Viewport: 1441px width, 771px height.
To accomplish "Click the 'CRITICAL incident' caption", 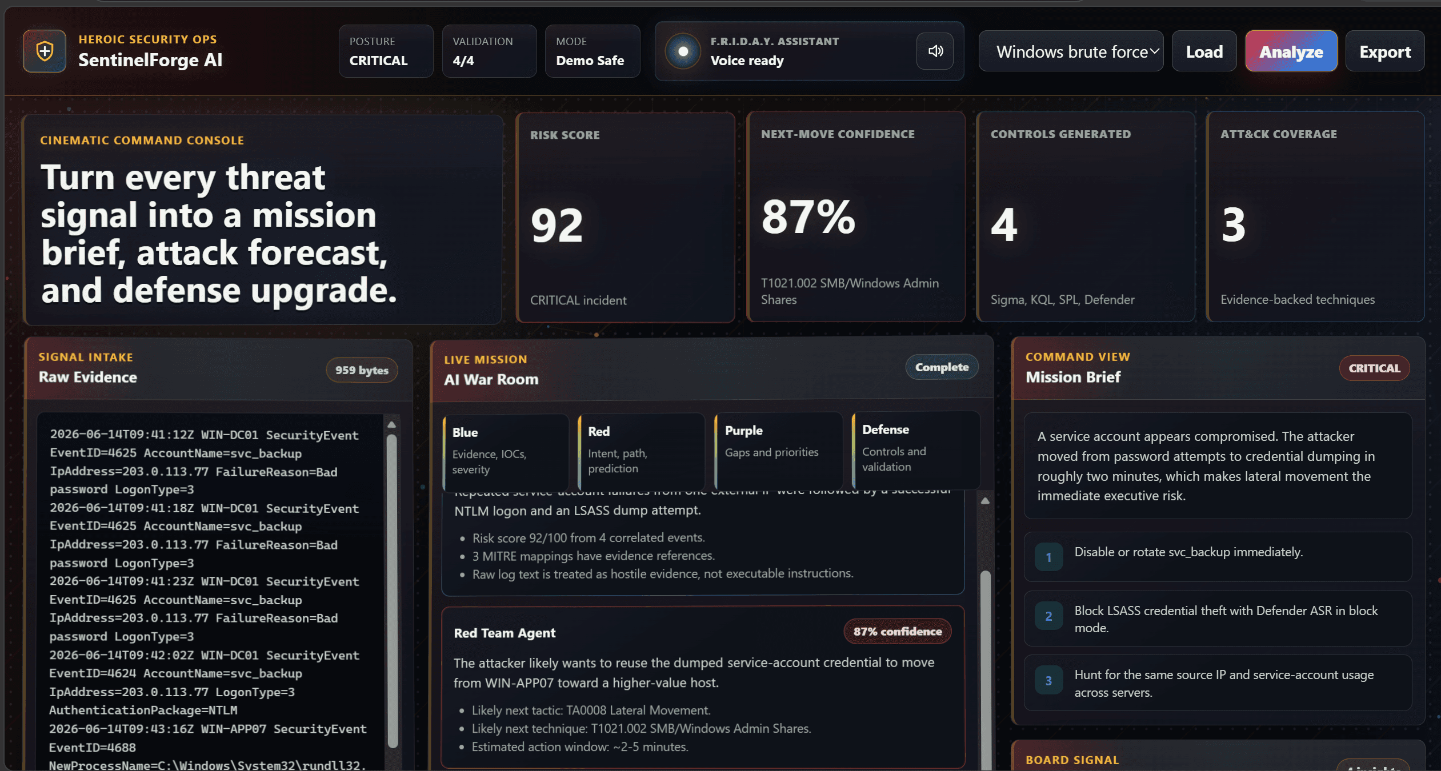I will coord(578,300).
